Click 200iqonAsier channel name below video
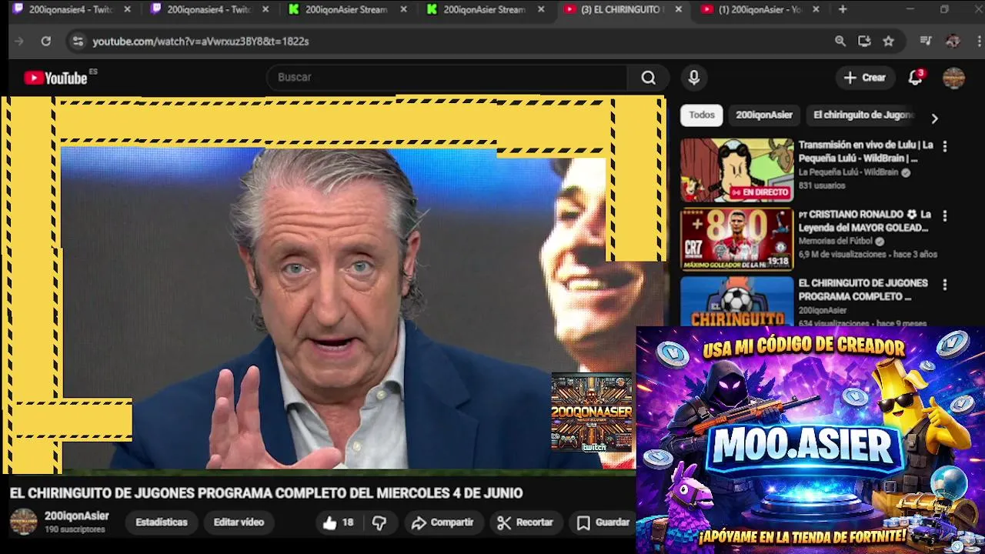Viewport: 985px width, 554px height. coord(77,516)
